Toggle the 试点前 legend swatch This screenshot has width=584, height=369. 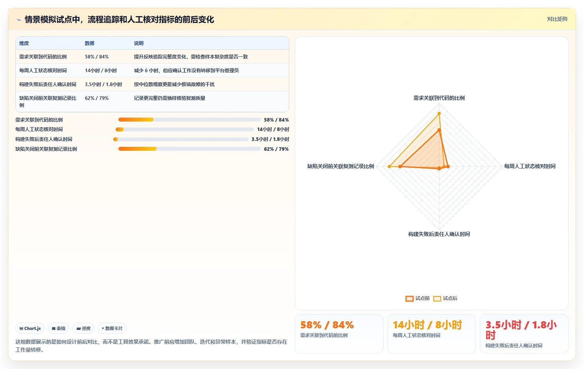coord(409,298)
